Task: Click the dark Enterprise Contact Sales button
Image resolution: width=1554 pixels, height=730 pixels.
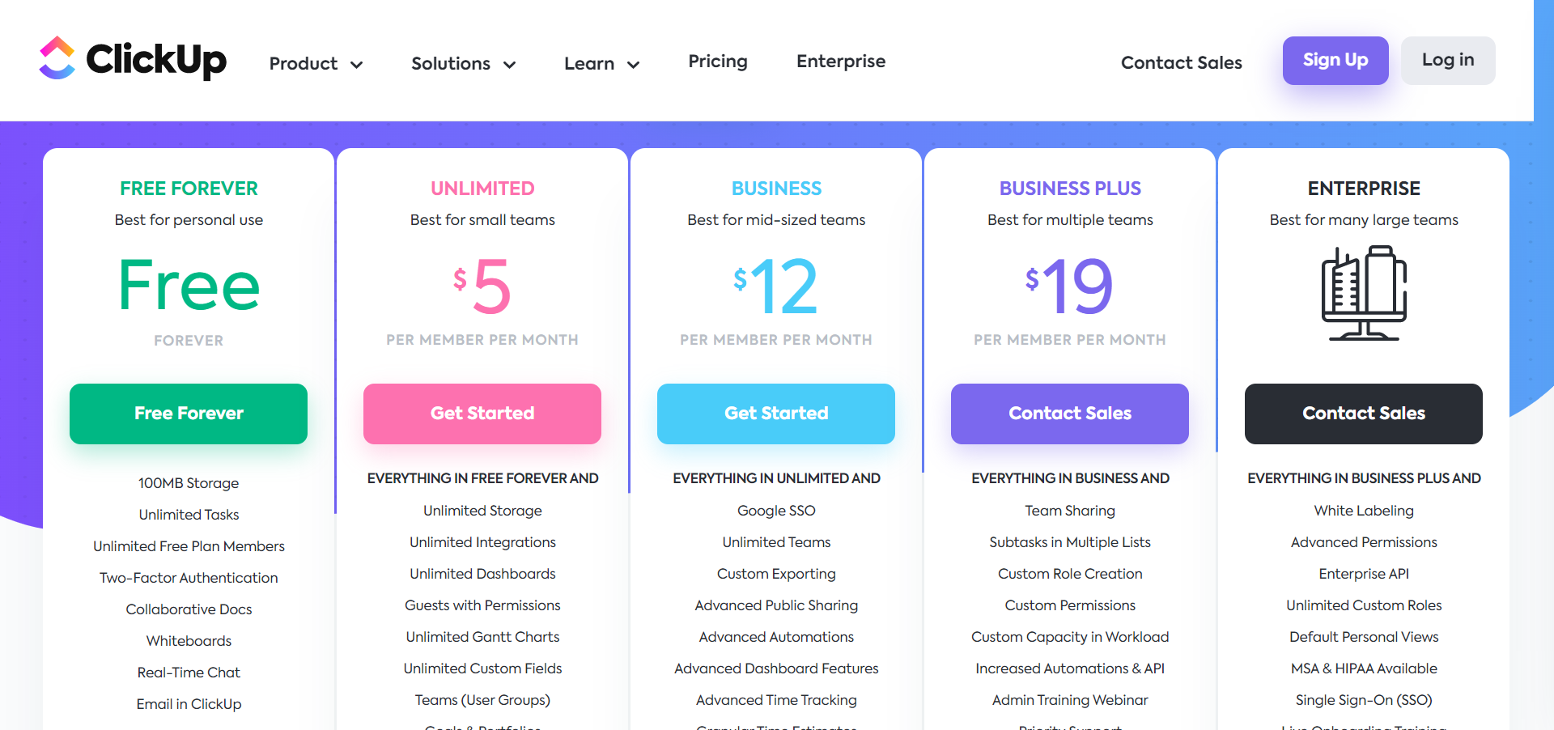Action: (x=1364, y=414)
